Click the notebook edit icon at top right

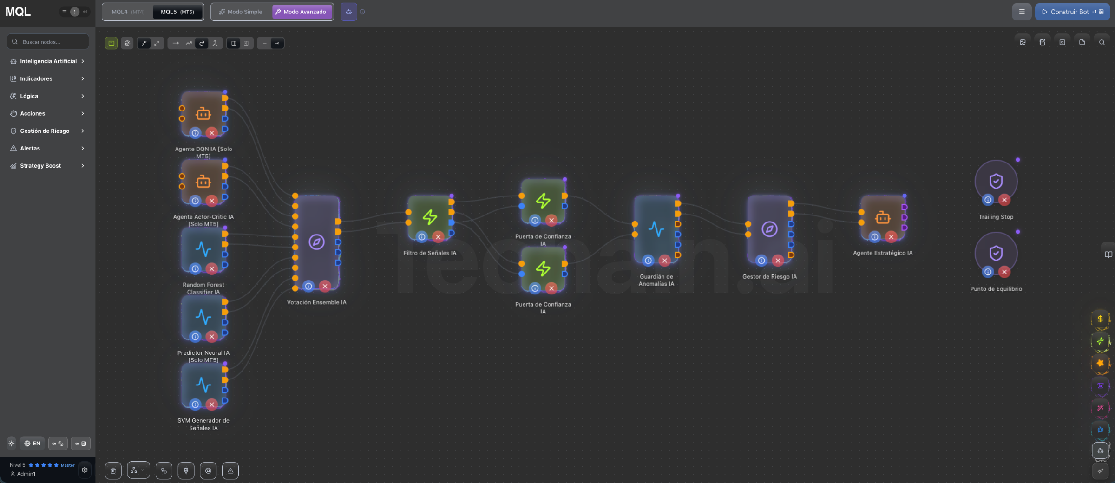coord(1043,42)
